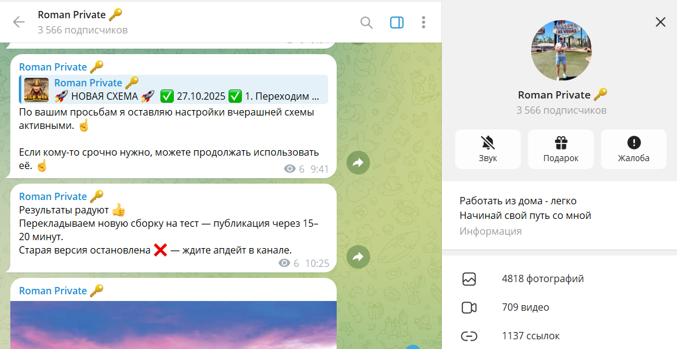Click the photos icon in info panel

(x=469, y=279)
